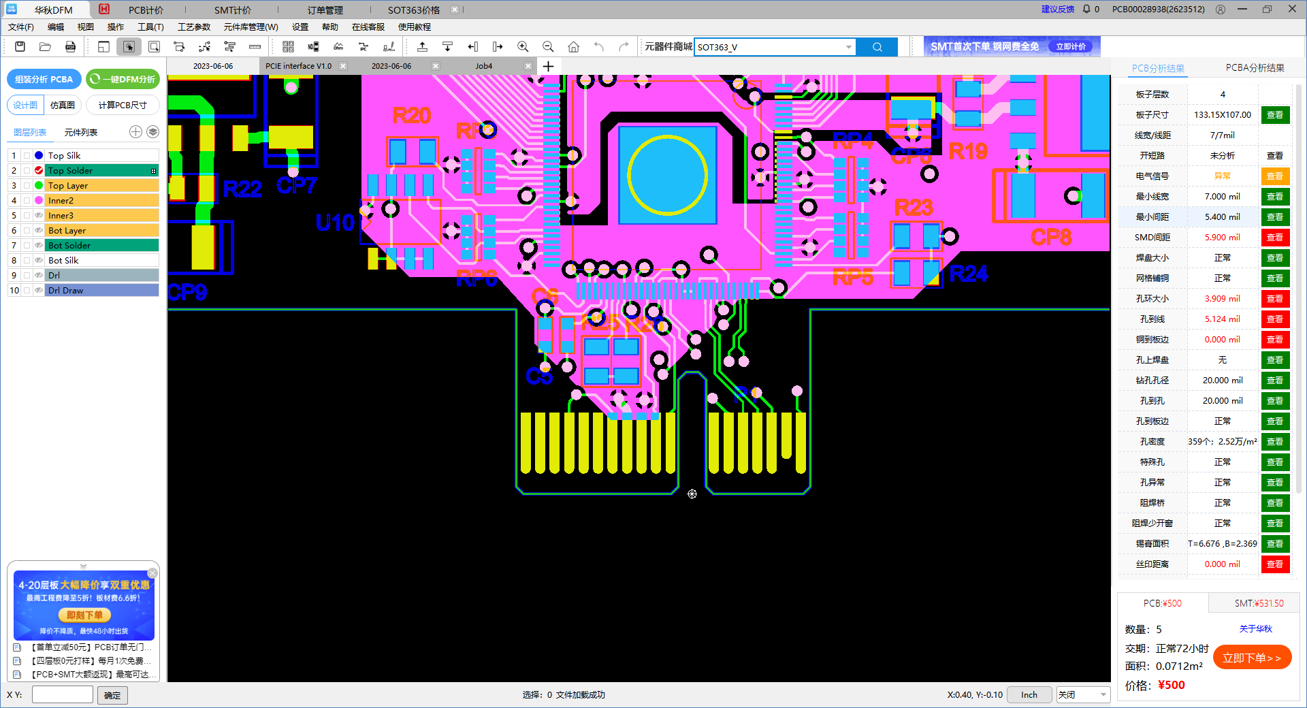Open the 文件(F) menu
1307x708 pixels.
(21, 27)
